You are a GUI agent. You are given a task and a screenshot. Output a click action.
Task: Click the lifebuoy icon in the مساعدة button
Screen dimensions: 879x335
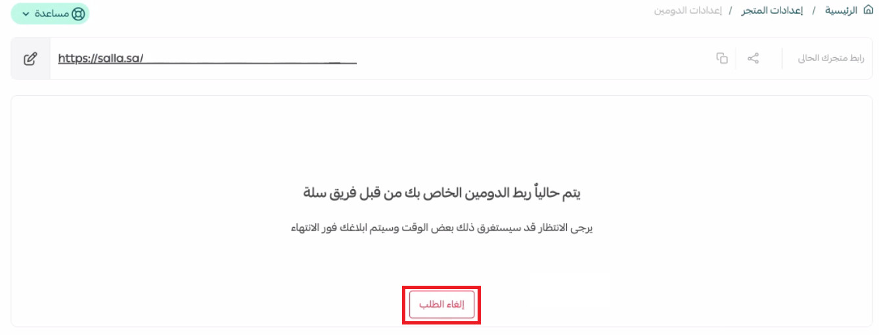(78, 14)
